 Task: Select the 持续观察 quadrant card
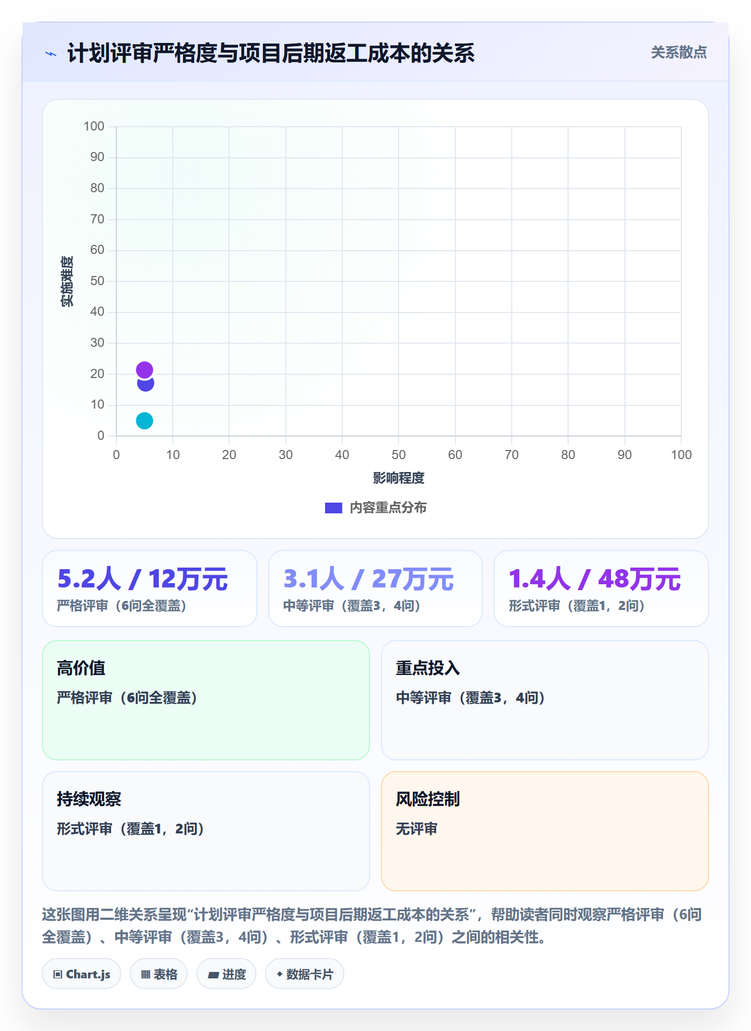[206, 831]
